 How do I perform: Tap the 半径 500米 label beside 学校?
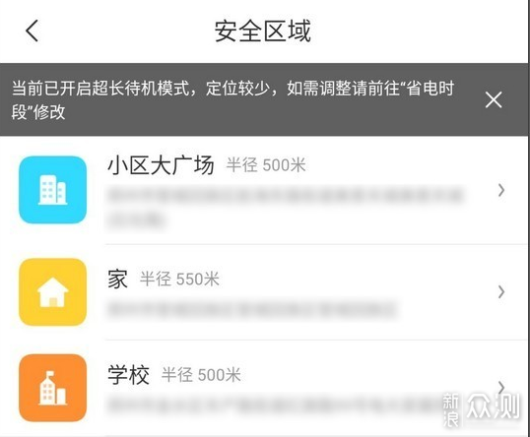tap(201, 375)
